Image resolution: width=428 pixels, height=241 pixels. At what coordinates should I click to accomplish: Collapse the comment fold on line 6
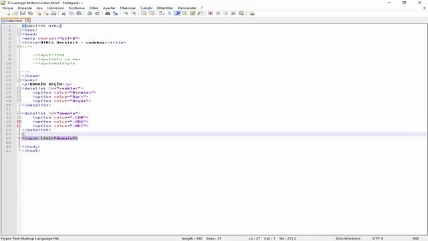coord(19,47)
